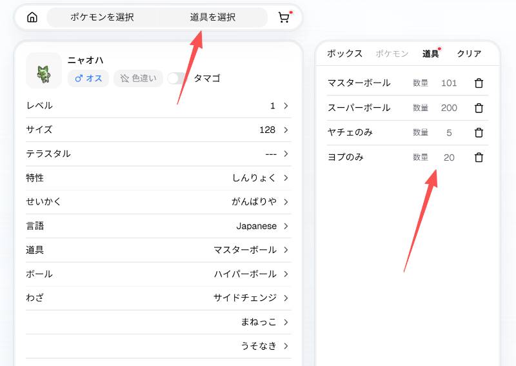
Task: Click the うそなき move name
Action: tap(259, 346)
